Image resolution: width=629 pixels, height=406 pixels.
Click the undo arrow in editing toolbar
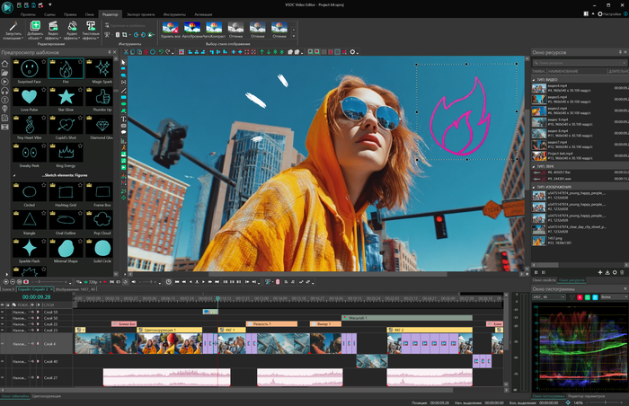coord(161,52)
